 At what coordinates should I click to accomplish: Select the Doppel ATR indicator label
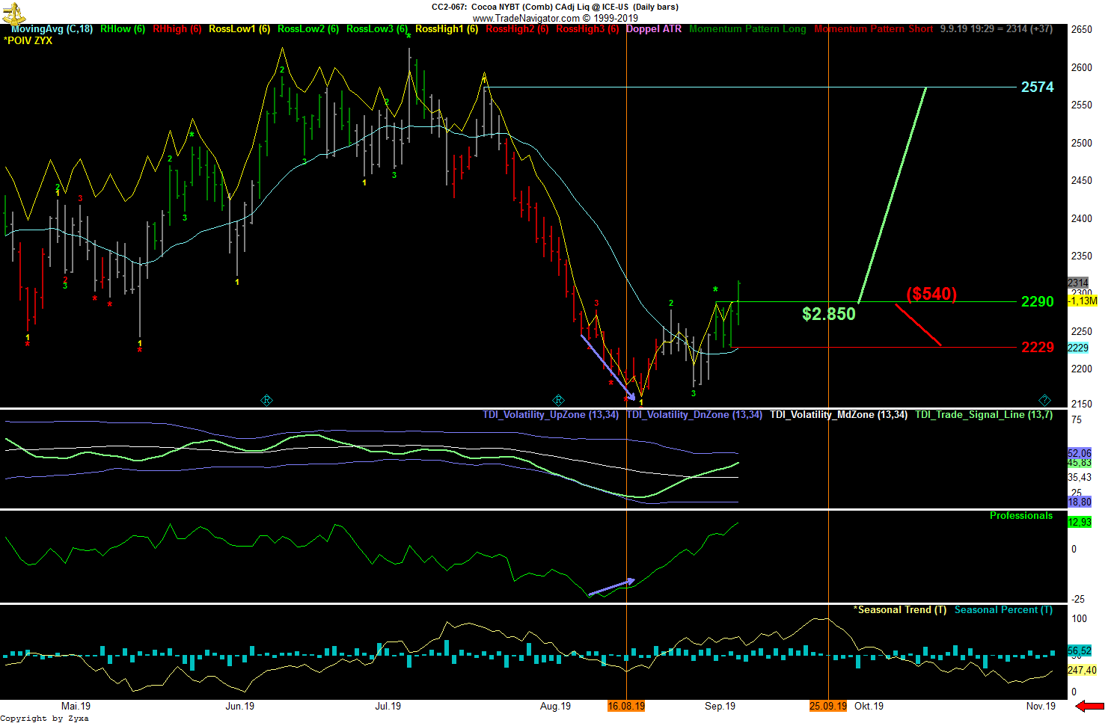[x=653, y=29]
